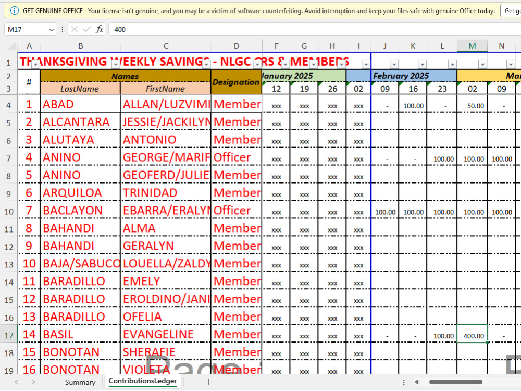Click horizontal scrollbar left arrow
The image size is (521, 391).
tap(417, 382)
